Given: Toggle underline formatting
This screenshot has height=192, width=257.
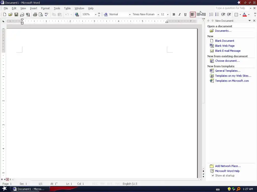Looking at the screenshot, I should tap(185, 14).
